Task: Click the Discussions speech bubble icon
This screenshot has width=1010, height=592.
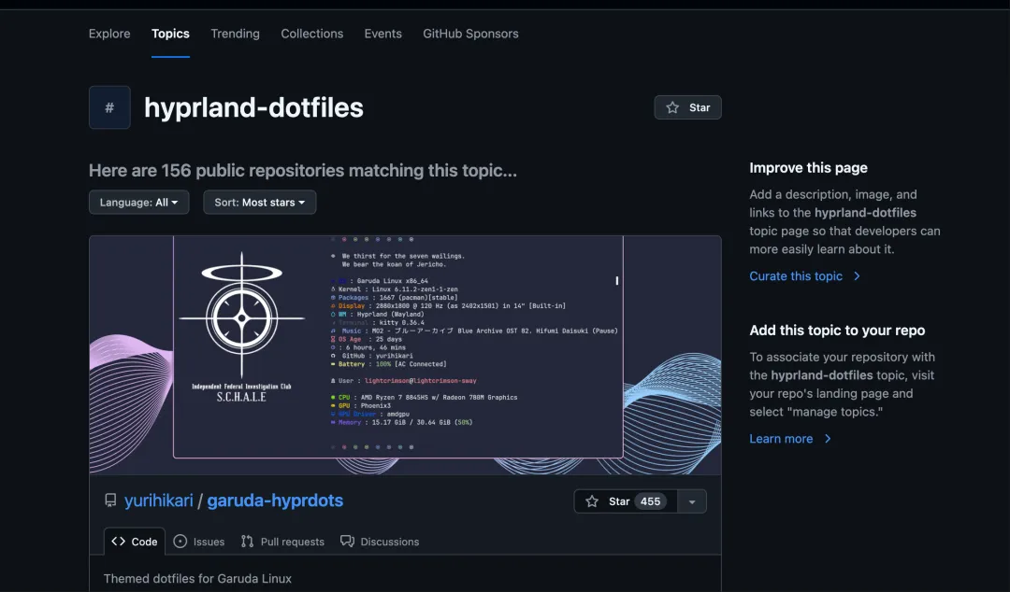Action: [347, 542]
